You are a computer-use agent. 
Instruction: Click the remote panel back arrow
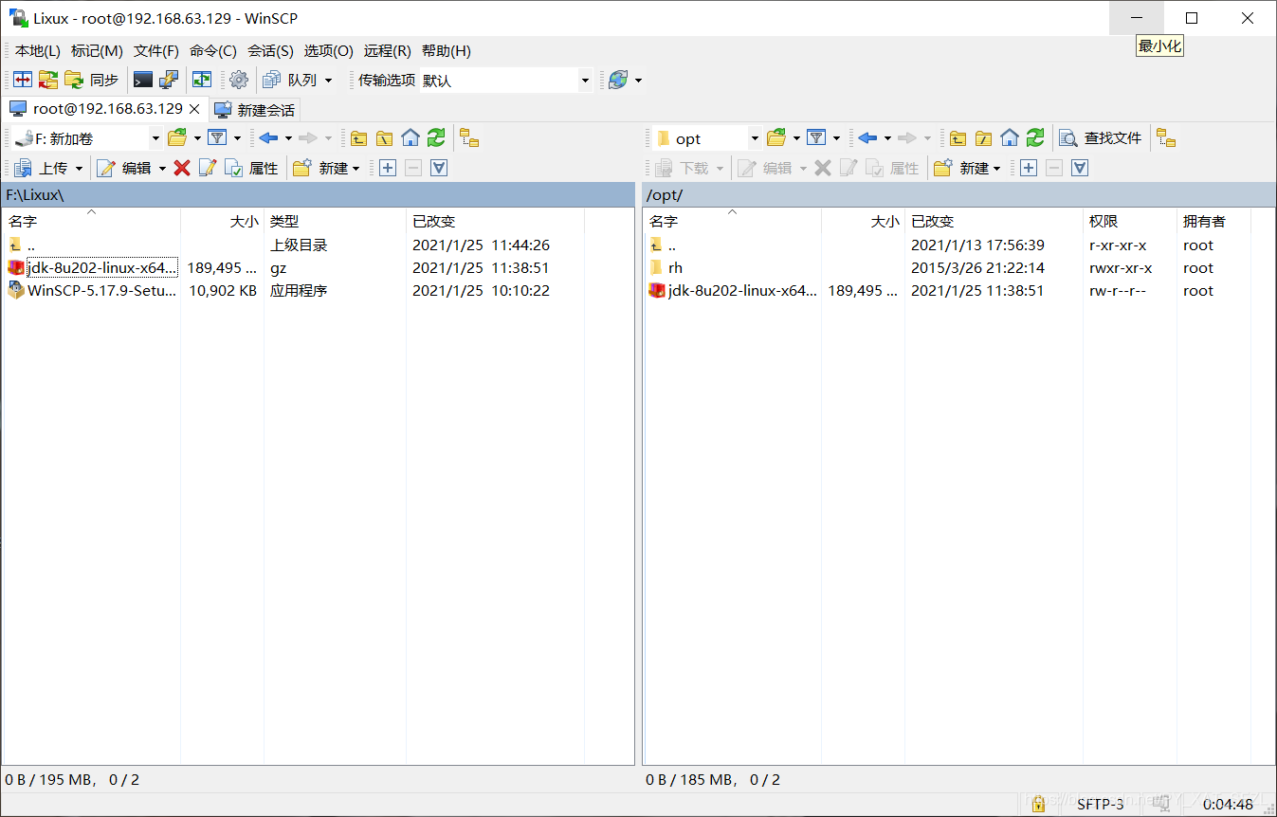867,138
